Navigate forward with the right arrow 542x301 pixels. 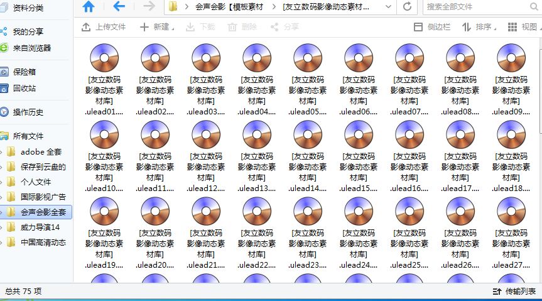tap(149, 6)
